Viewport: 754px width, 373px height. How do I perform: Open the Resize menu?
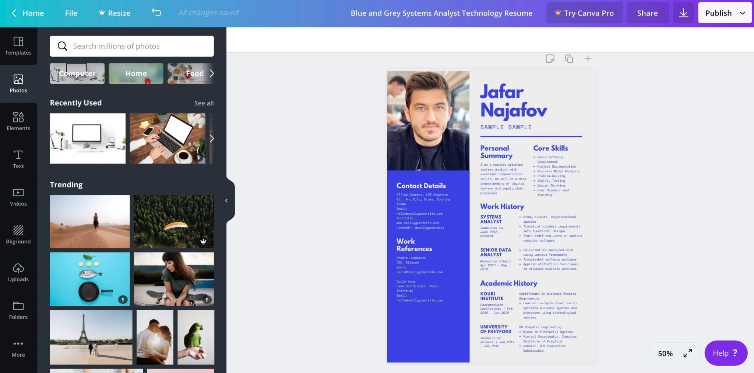pyautogui.click(x=114, y=13)
